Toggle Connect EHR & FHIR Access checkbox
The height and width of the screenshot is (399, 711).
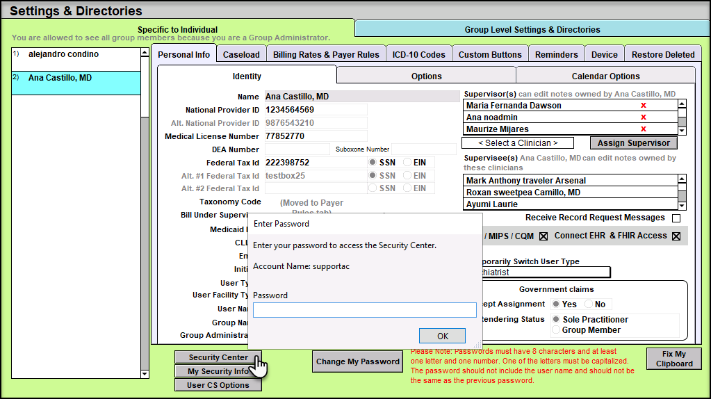pyautogui.click(x=676, y=236)
